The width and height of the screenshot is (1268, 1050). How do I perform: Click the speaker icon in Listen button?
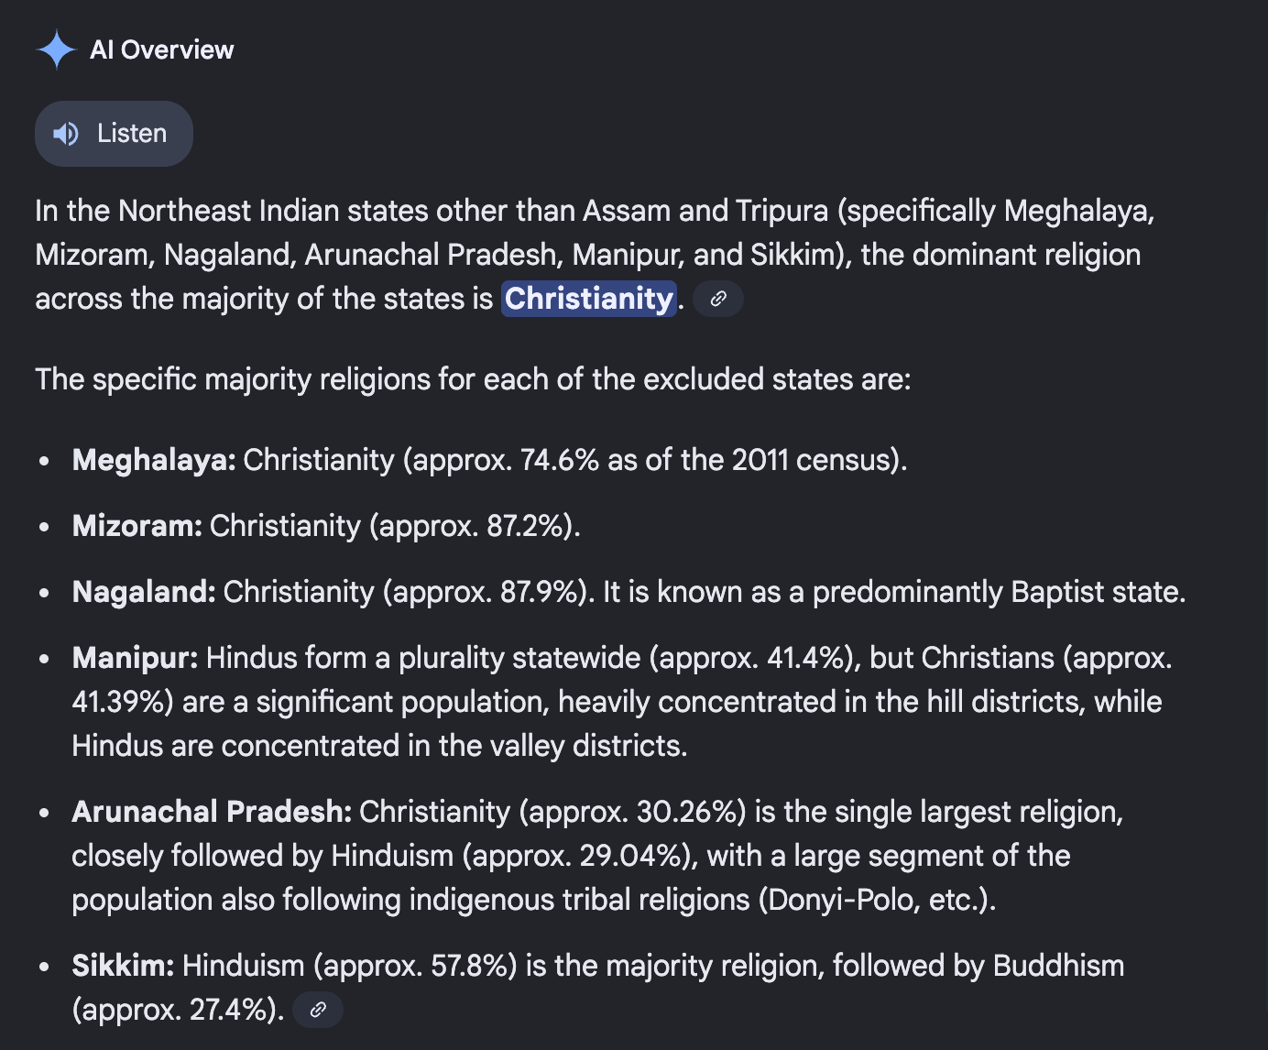[66, 134]
